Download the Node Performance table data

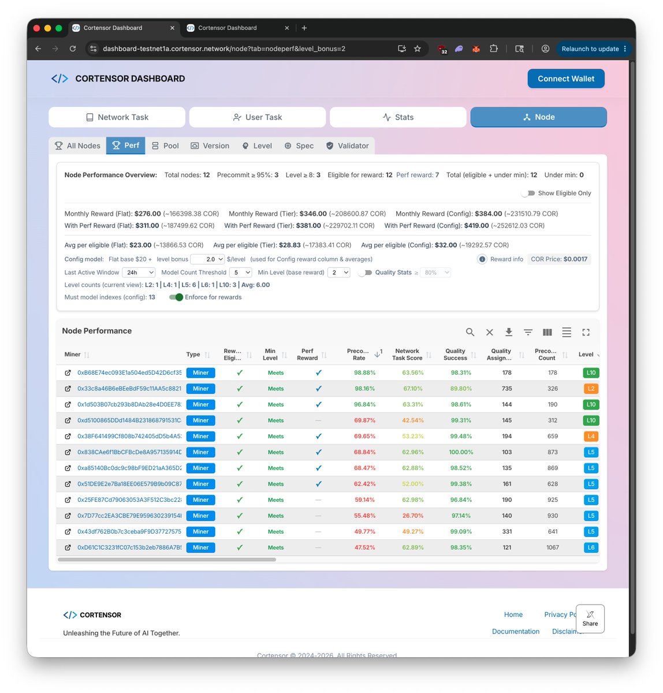point(509,332)
